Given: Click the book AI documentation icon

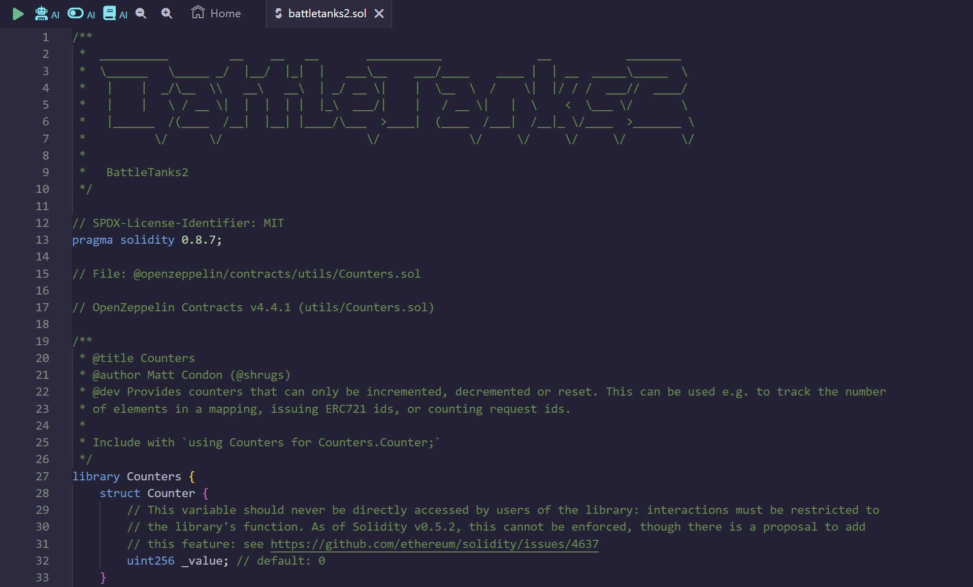Looking at the screenshot, I should (109, 14).
